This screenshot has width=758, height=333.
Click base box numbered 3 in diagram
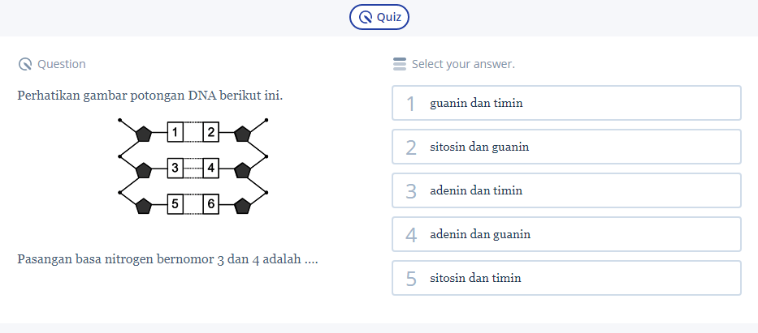[176, 169]
